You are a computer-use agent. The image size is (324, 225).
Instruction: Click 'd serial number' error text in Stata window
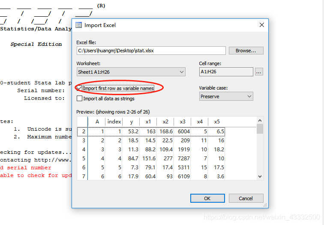(26, 168)
